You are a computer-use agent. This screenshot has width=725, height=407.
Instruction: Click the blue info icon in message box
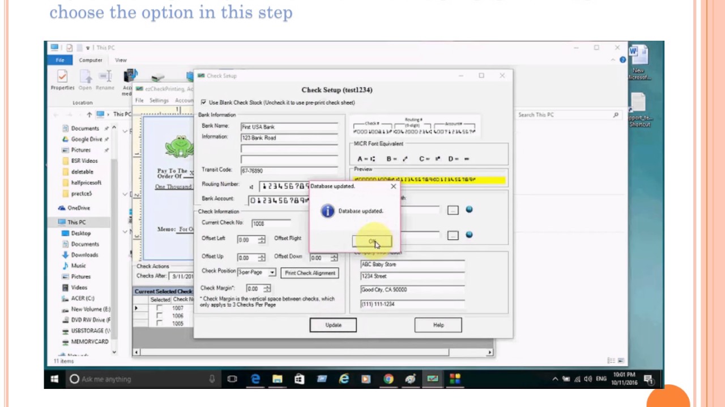(x=327, y=211)
